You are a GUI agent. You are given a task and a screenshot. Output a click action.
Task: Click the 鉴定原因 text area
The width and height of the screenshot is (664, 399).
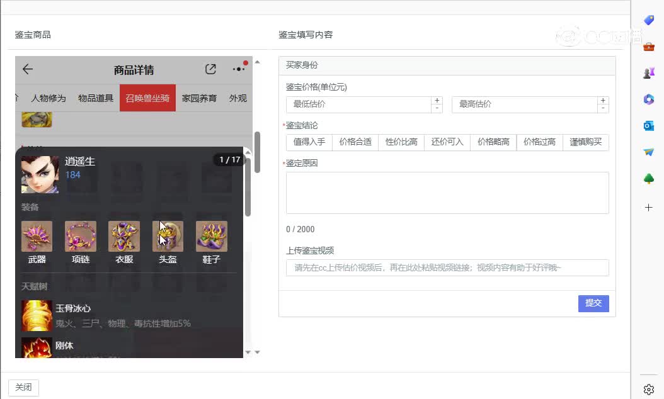pyautogui.click(x=447, y=193)
